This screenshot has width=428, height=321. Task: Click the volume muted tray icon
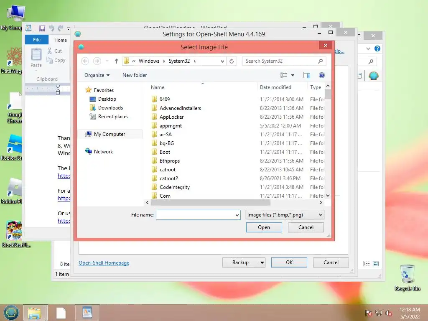click(389, 313)
